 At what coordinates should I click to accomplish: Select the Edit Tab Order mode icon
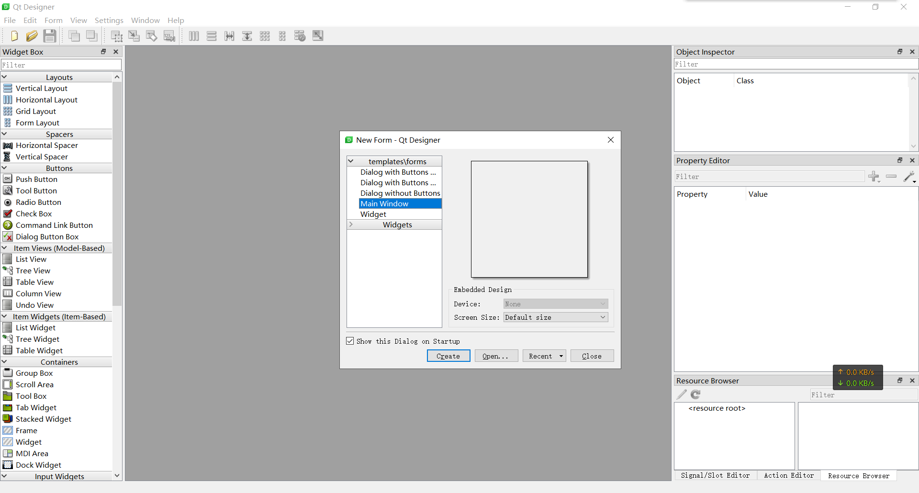169,36
